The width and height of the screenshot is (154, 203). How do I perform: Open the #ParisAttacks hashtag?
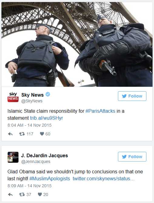[100, 111]
